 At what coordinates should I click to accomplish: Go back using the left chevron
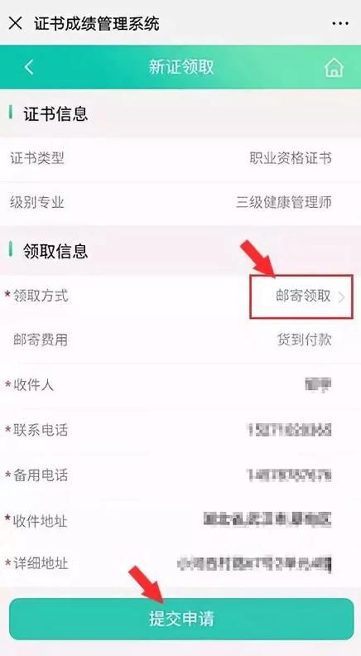28,67
